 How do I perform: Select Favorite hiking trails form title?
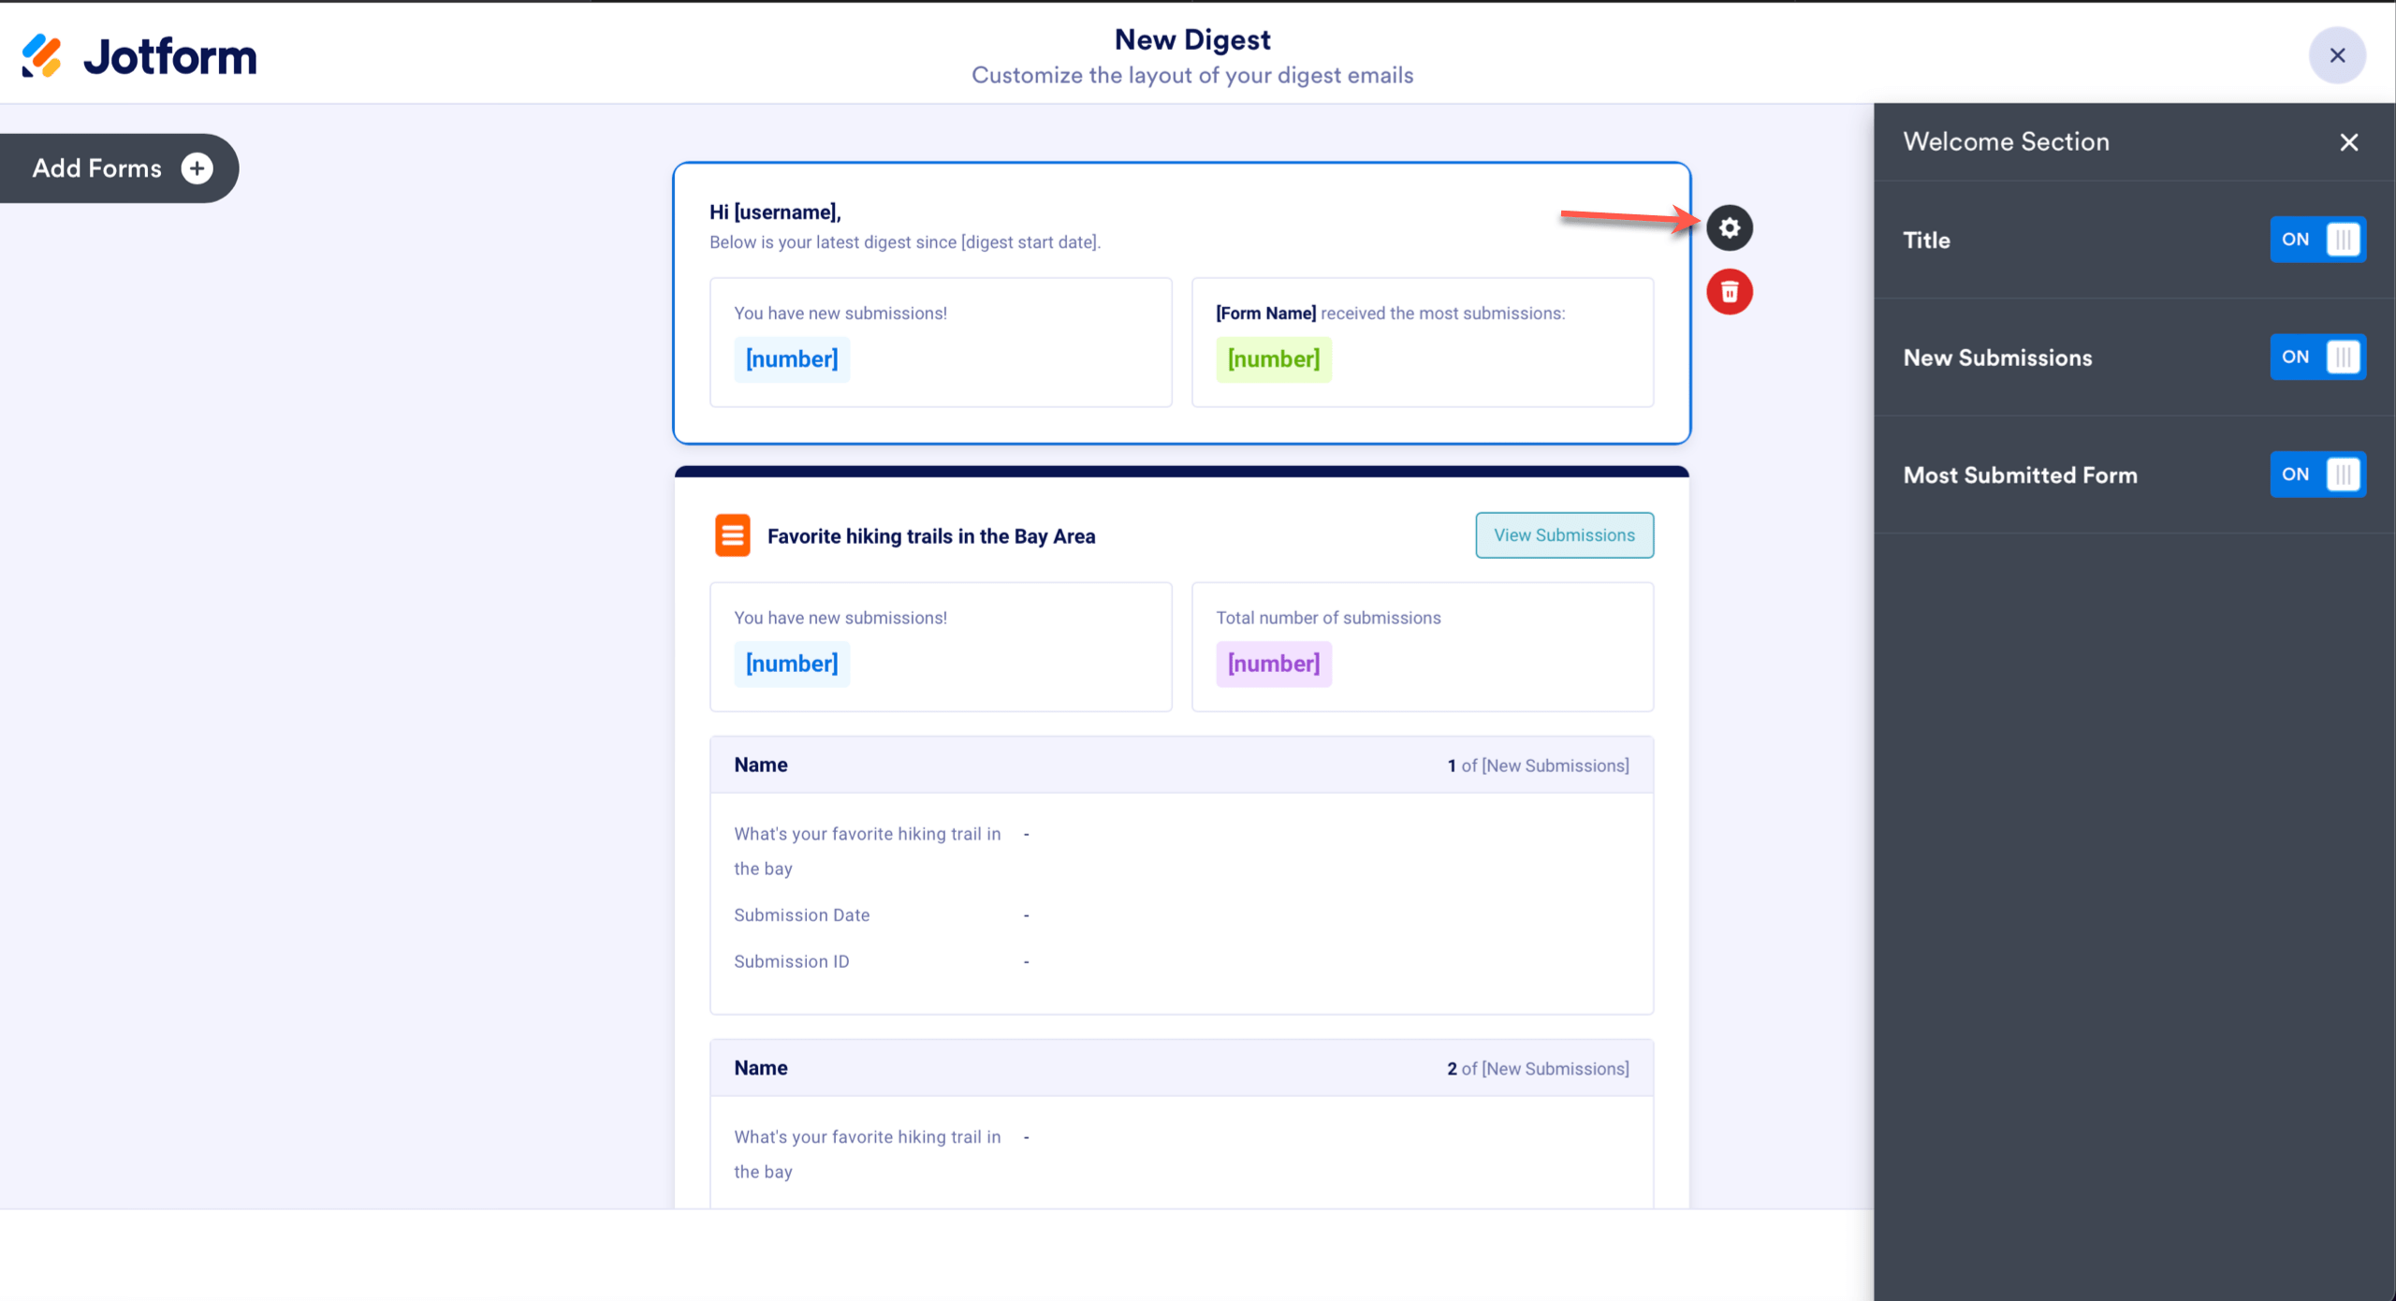point(930,536)
